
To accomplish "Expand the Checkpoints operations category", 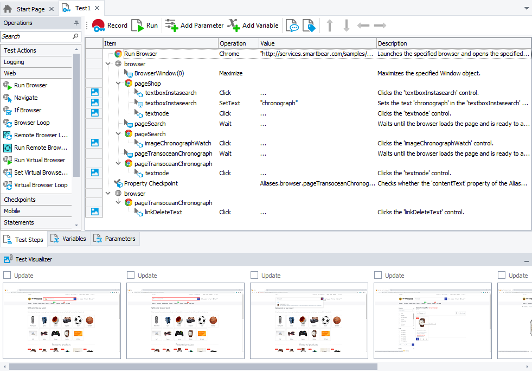I will (20, 200).
